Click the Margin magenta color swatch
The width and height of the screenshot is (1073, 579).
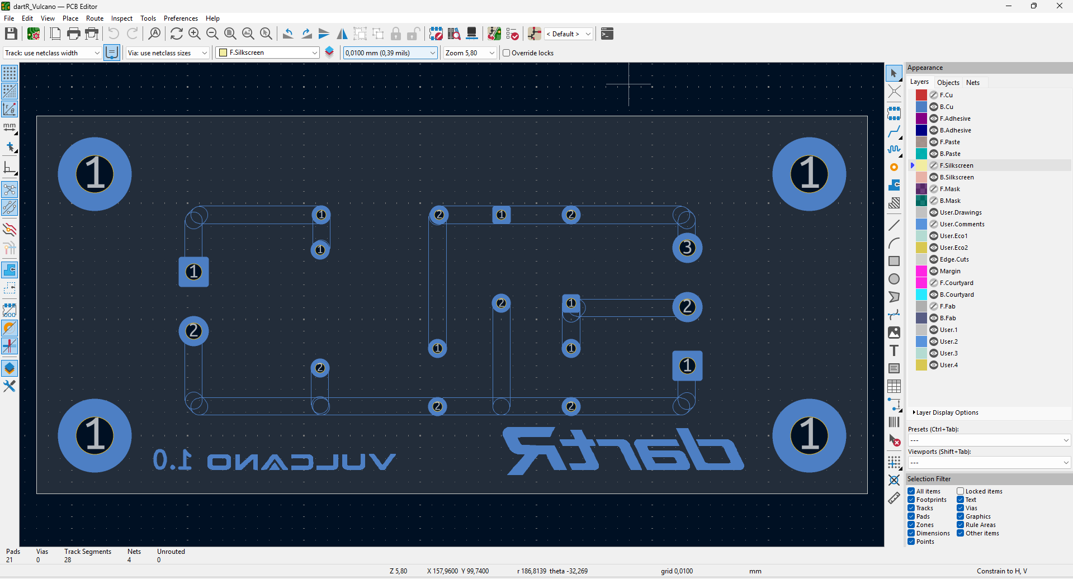tap(921, 271)
